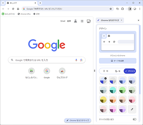143x125 pixels.
Task: Open custom color eyedropper picker
Action: click(x=132, y=109)
